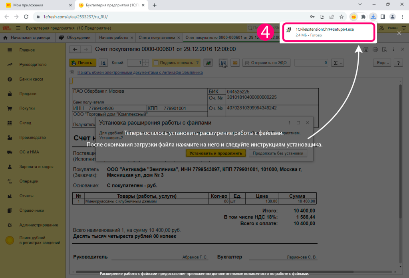Click the Chrome downloads icon
Screen dimensions: 409x278
pyautogui.click(x=373, y=17)
